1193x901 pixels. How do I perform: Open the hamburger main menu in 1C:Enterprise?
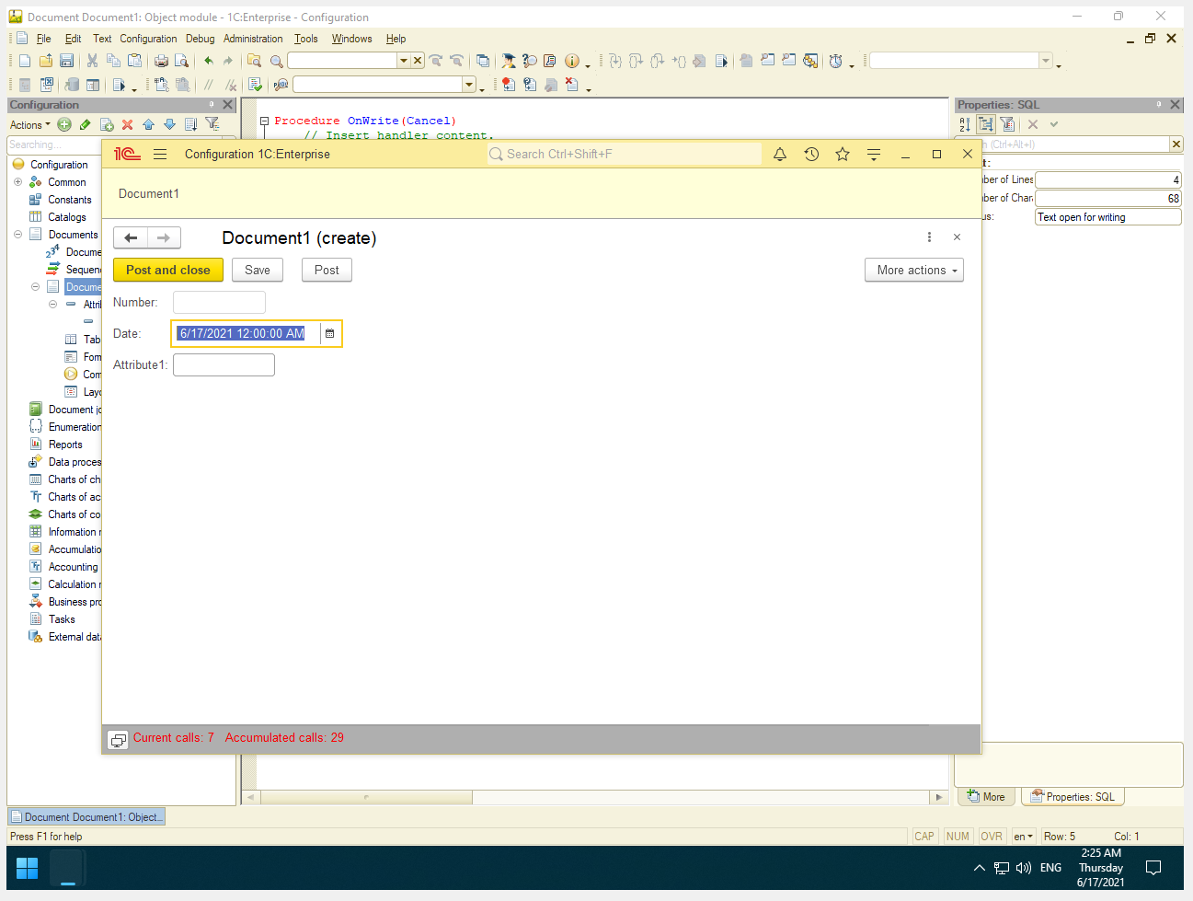point(160,155)
